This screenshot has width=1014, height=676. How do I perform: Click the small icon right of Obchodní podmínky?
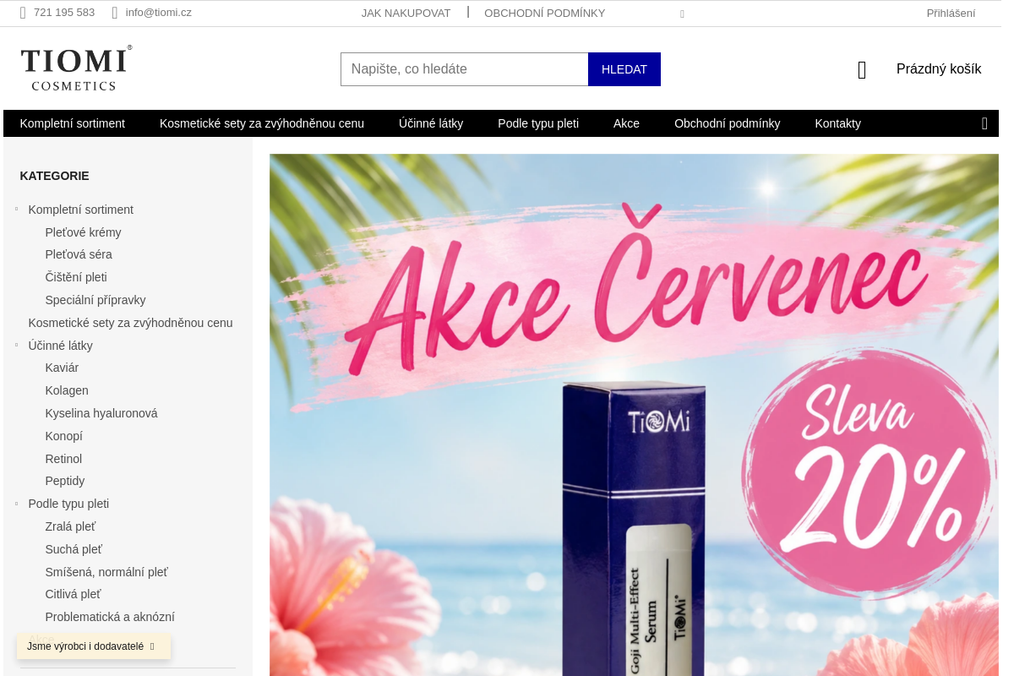point(682,14)
